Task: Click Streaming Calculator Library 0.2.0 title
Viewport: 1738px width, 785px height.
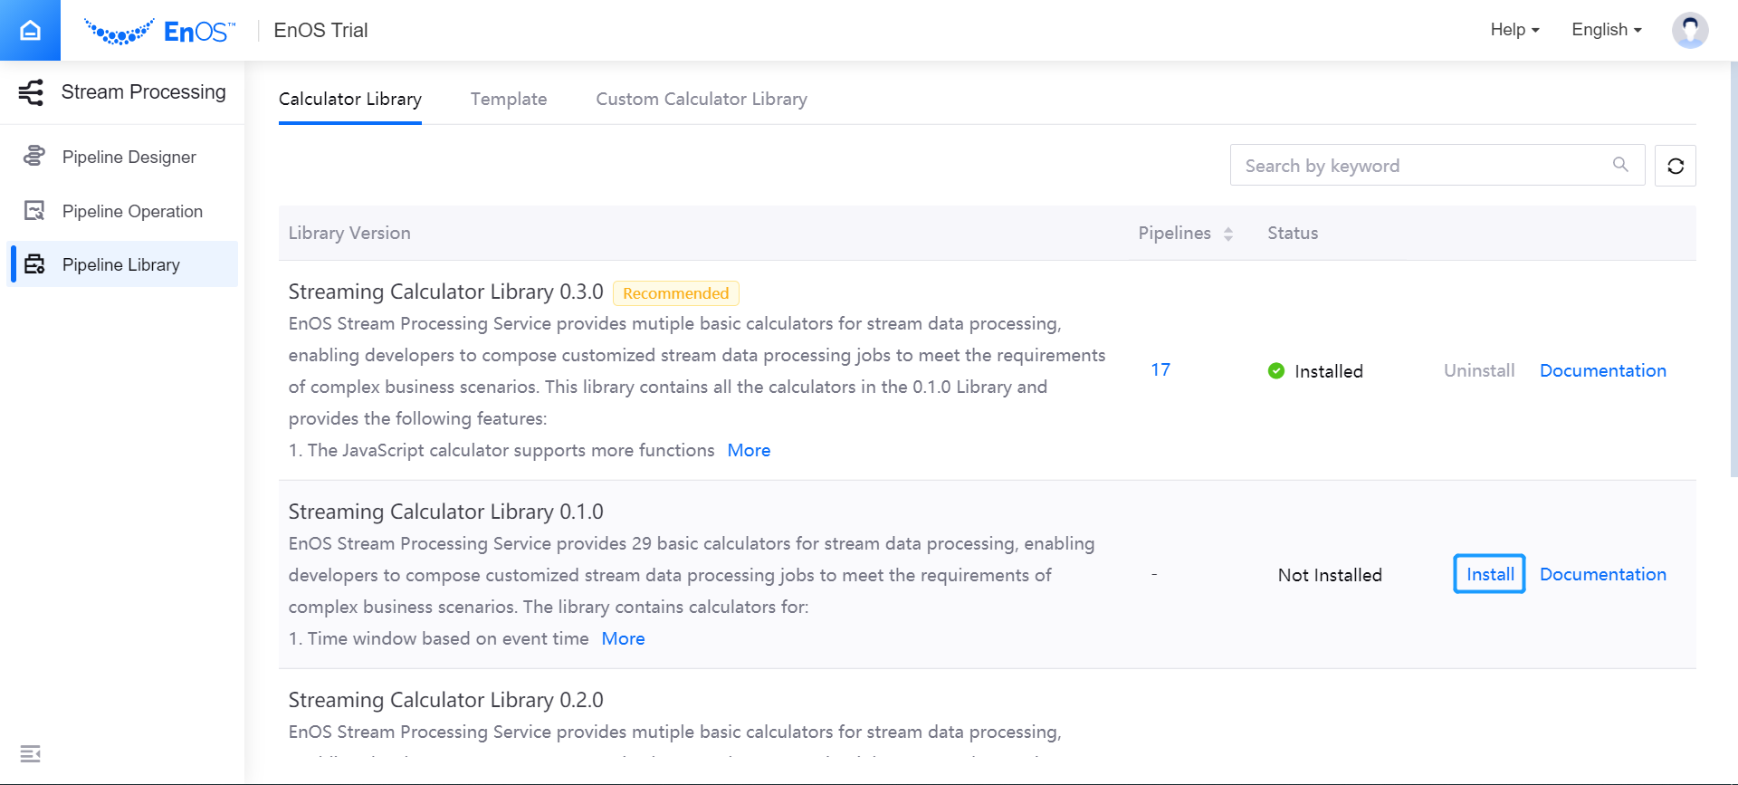Action: pos(445,700)
